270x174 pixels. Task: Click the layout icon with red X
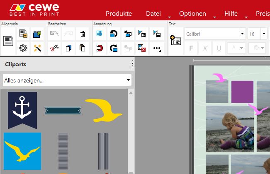tap(142, 48)
